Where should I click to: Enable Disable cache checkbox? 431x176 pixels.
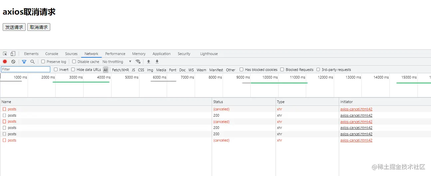coord(74,62)
